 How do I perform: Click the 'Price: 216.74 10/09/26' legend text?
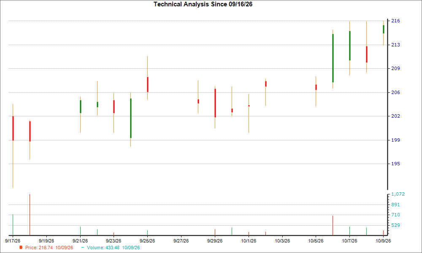coord(49,248)
